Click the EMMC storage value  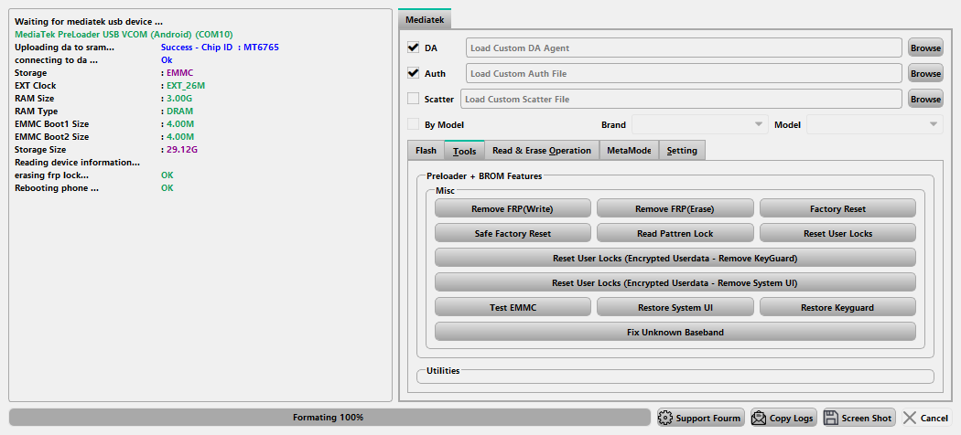pyautogui.click(x=179, y=72)
